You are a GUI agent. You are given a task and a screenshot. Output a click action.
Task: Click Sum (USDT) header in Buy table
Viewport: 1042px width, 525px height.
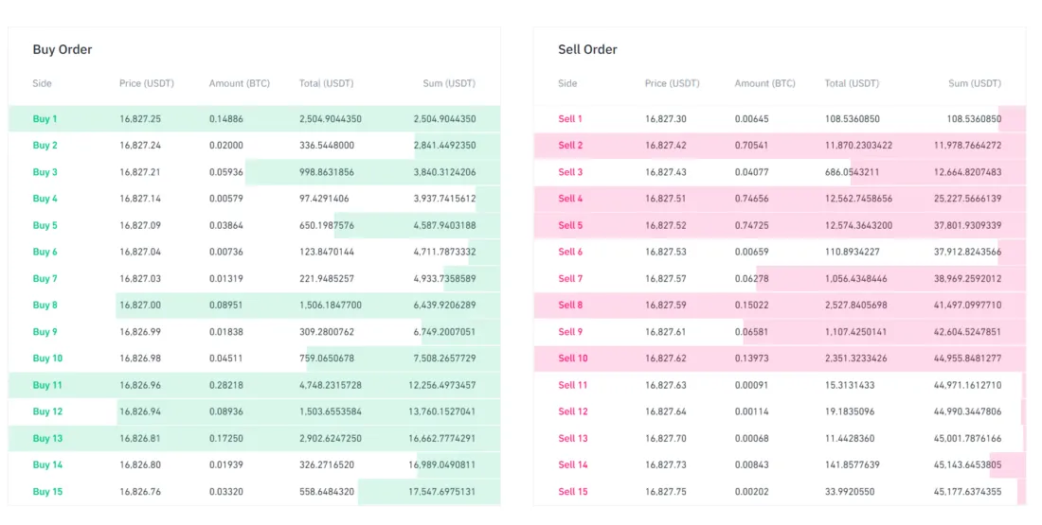pyautogui.click(x=448, y=83)
